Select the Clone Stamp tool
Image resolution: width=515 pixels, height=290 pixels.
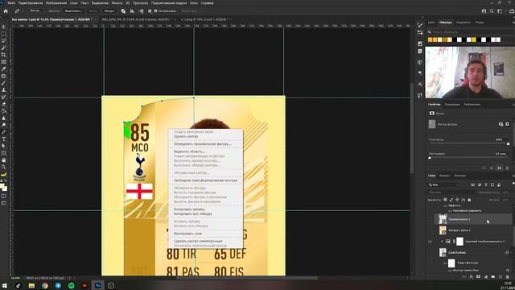[3, 89]
